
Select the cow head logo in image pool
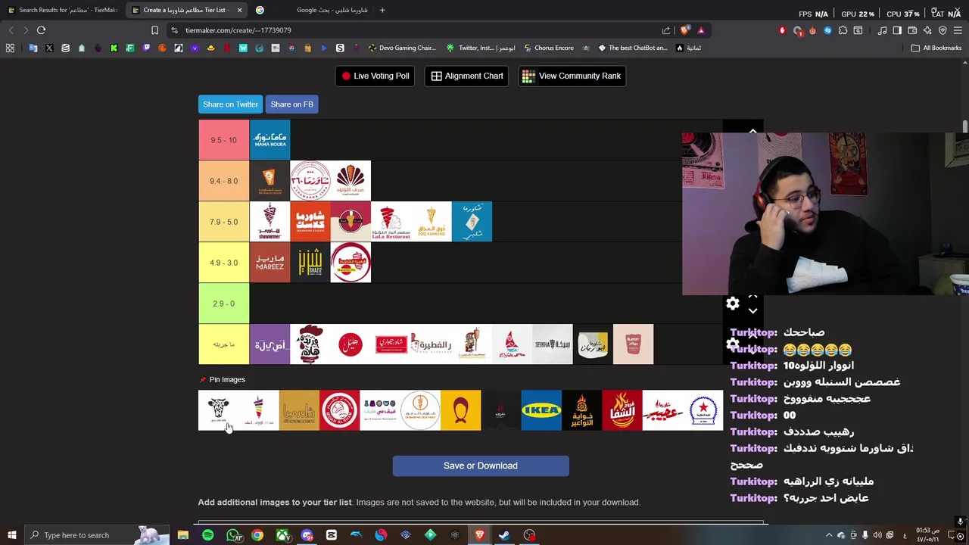(218, 410)
